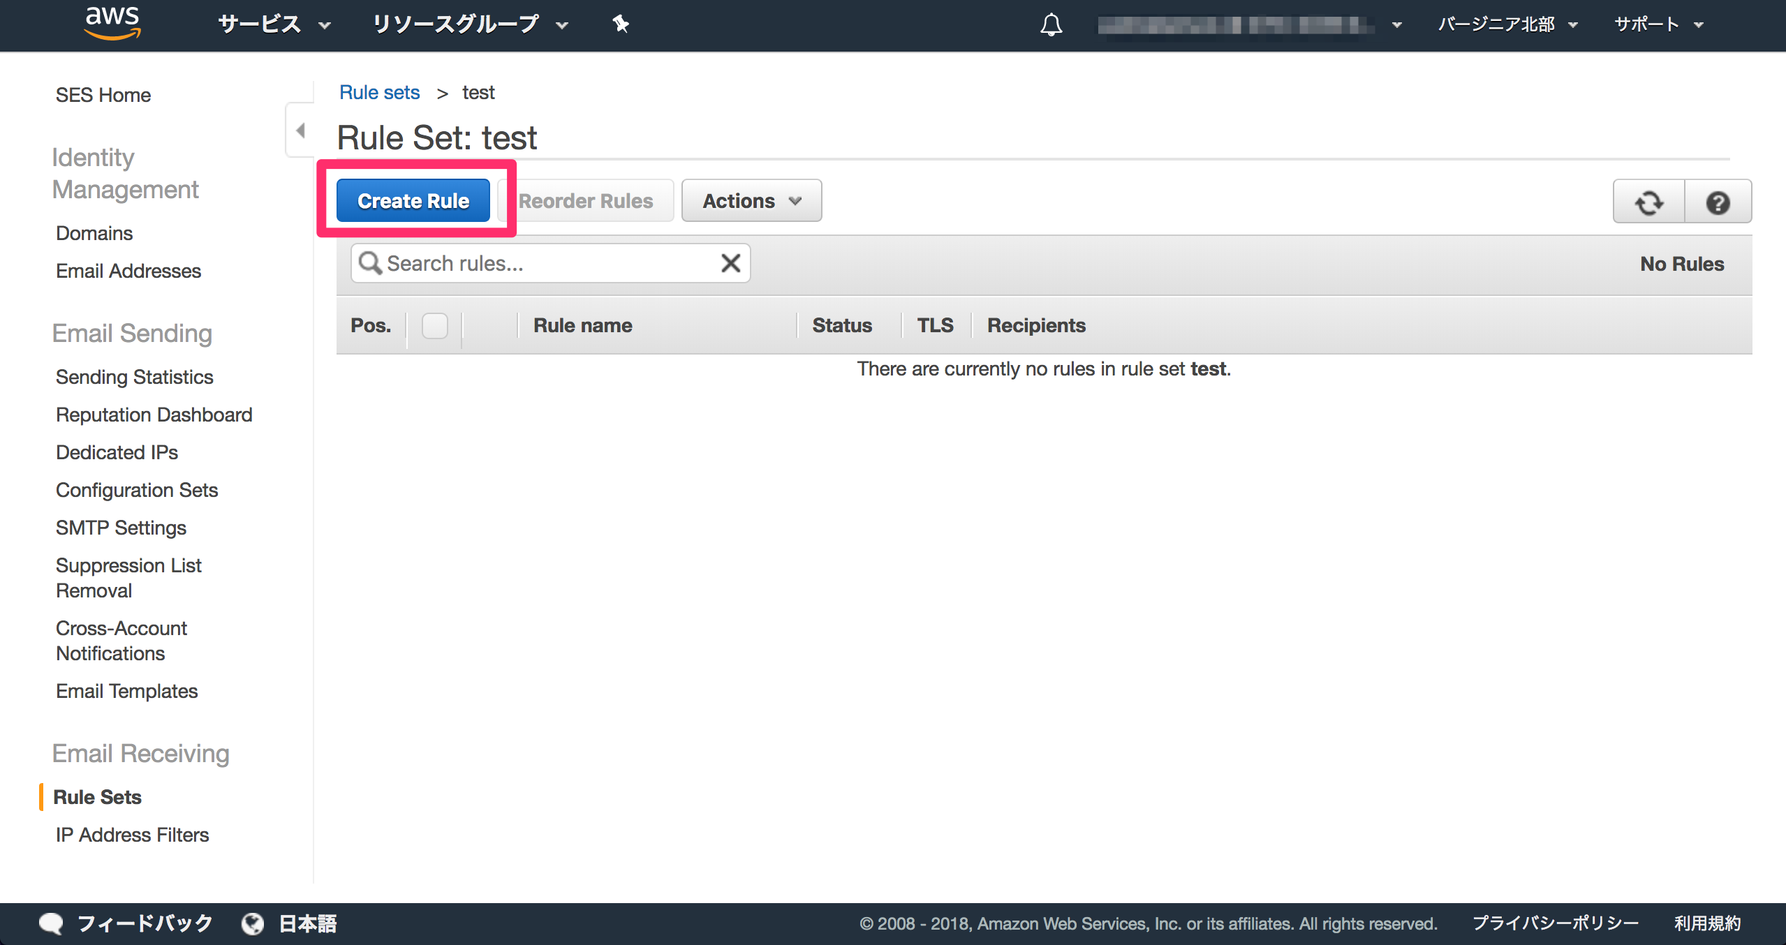The height and width of the screenshot is (945, 1786).
Task: Open the help question mark icon
Action: [1718, 202]
